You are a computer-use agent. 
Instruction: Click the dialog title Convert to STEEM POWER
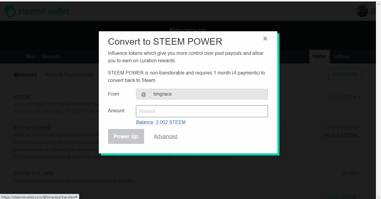coord(165,41)
